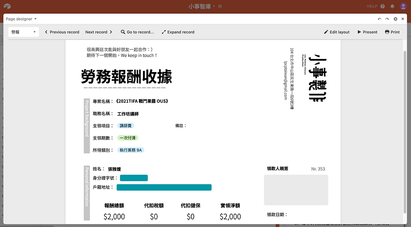Click the 講師費 tag
Viewport: 411px width, 227px height.
(x=125, y=126)
